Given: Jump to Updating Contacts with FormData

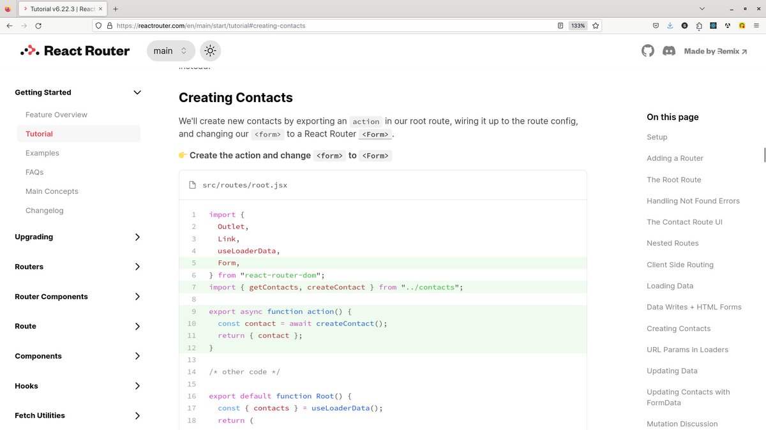Looking at the screenshot, I should pos(688,397).
